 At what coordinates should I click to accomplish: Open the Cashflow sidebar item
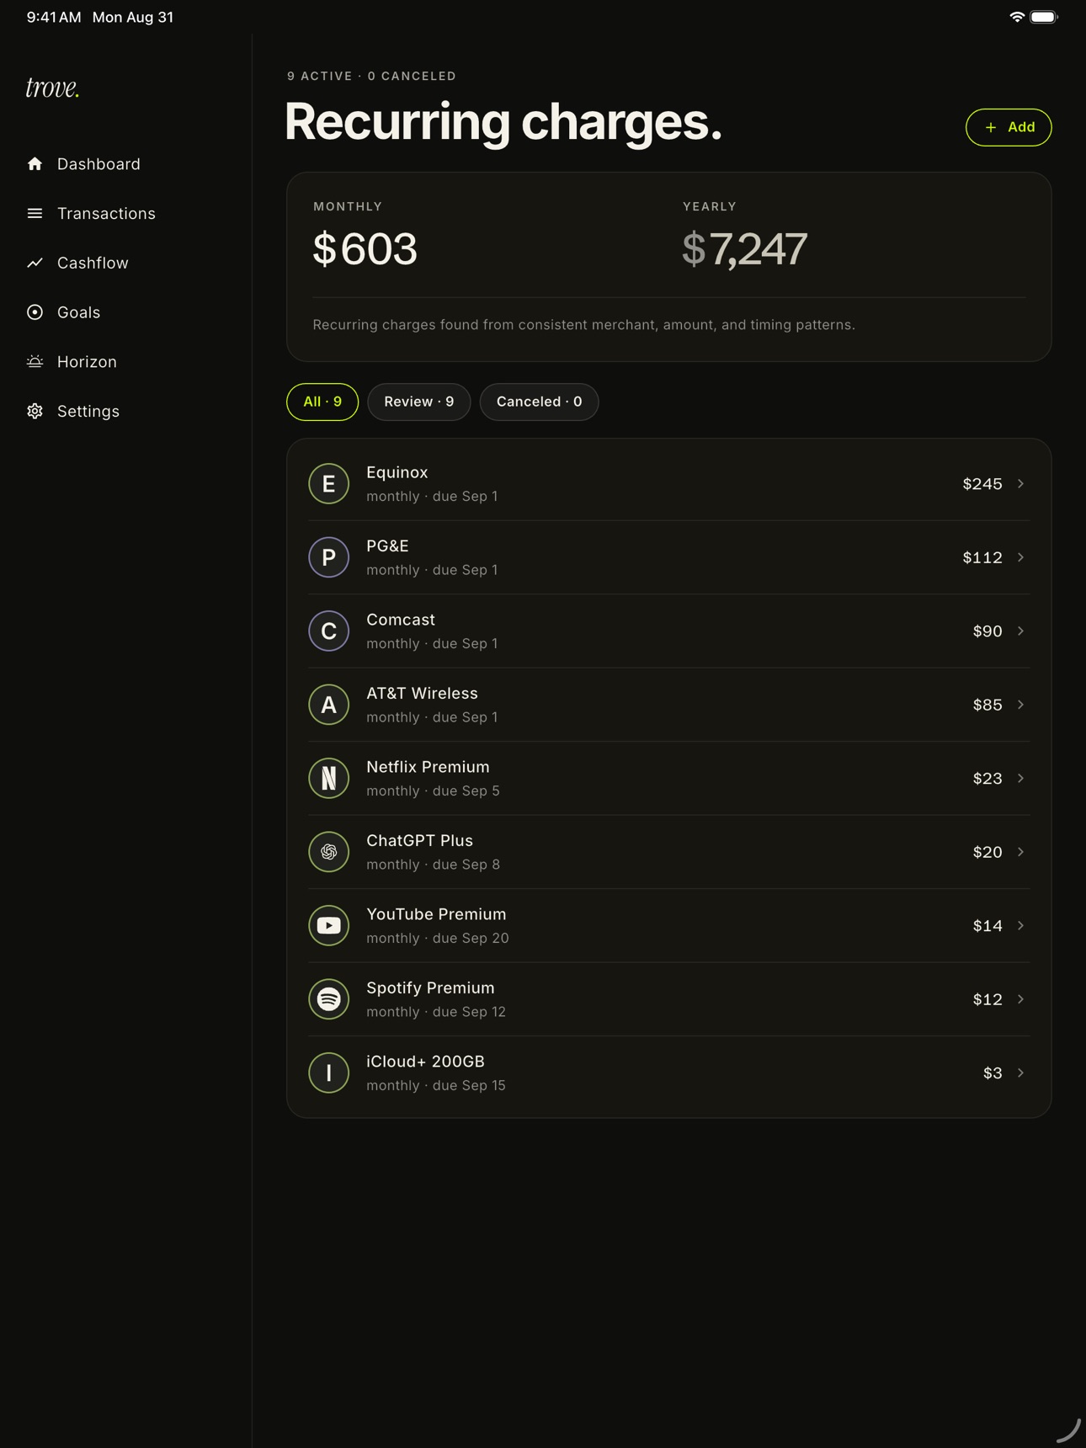pos(93,263)
